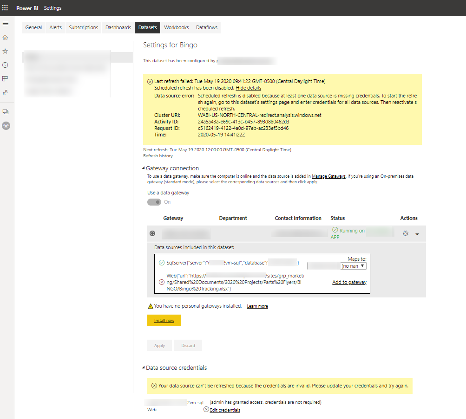Click Settings in the header bar
466x419 pixels.
53,8
